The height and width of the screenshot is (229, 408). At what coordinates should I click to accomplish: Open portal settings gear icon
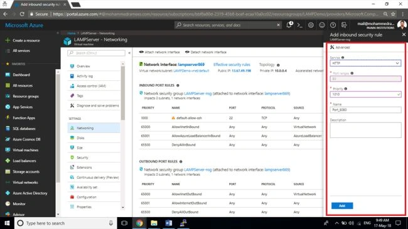pyautogui.click(x=311, y=25)
